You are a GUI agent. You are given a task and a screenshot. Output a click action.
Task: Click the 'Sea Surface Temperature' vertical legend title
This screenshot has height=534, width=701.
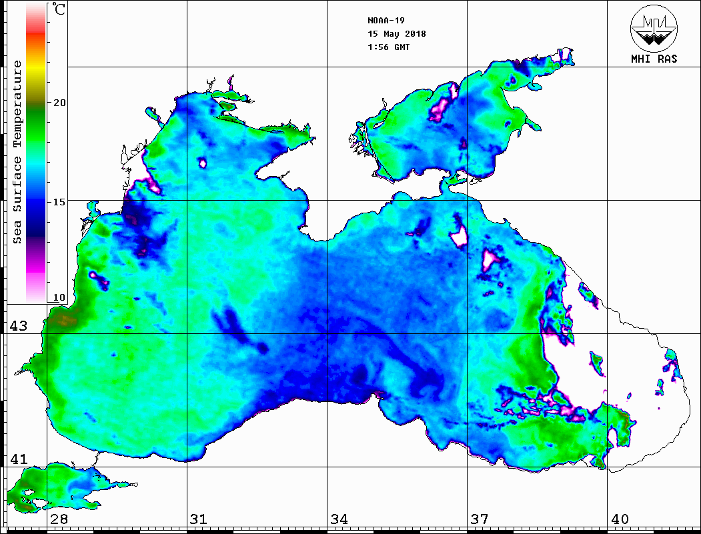17,152
